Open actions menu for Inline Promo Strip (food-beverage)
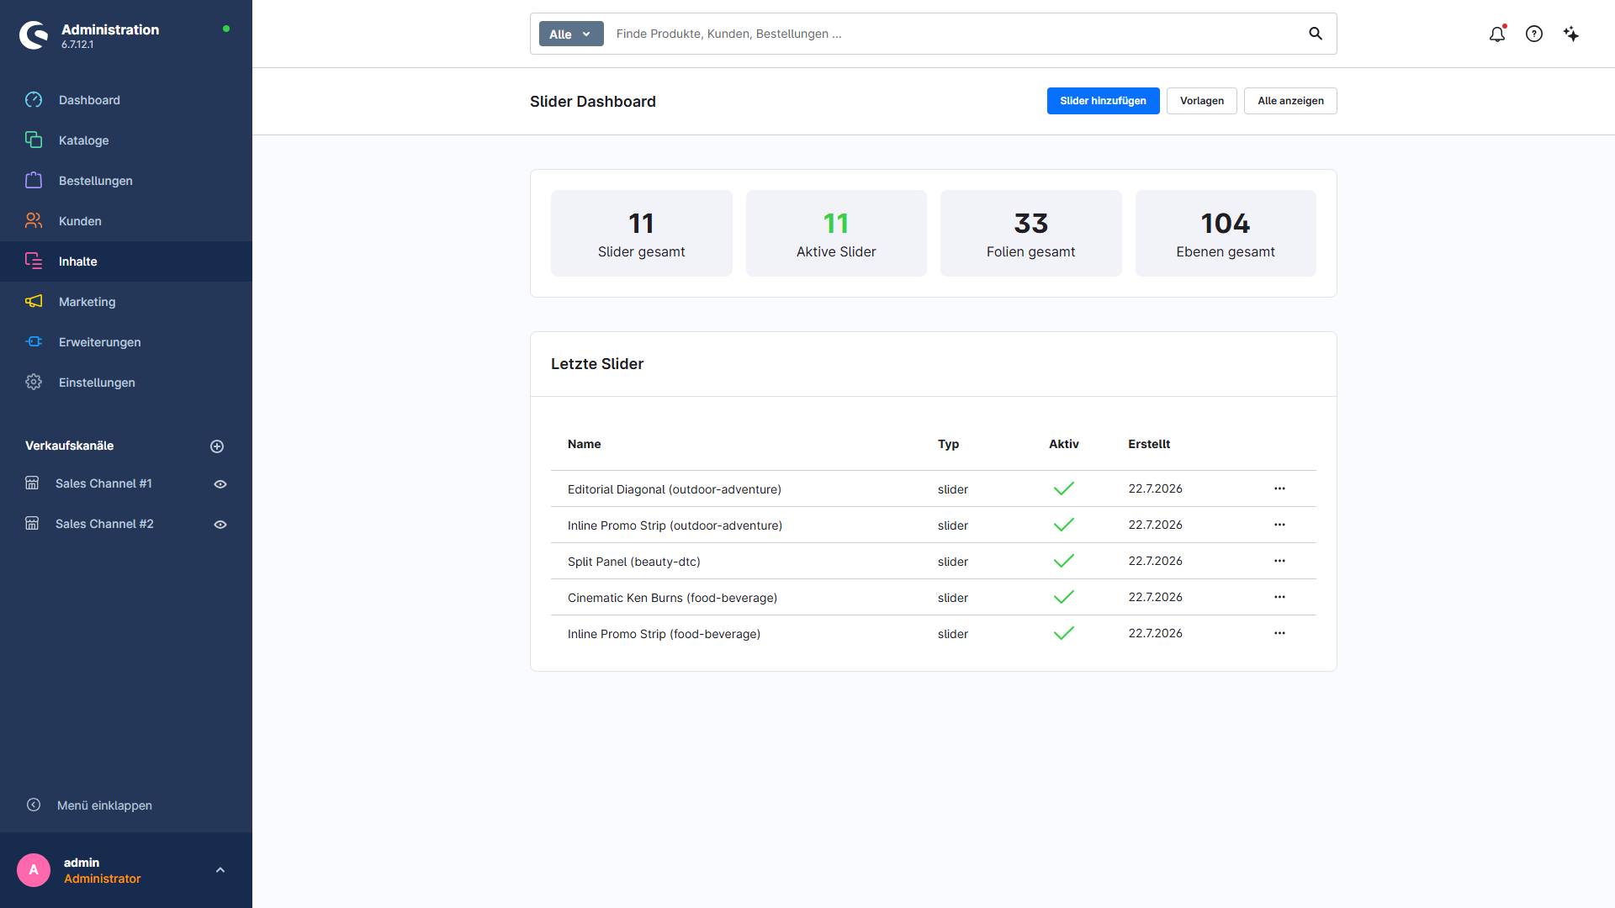The width and height of the screenshot is (1615, 908). coord(1279,633)
